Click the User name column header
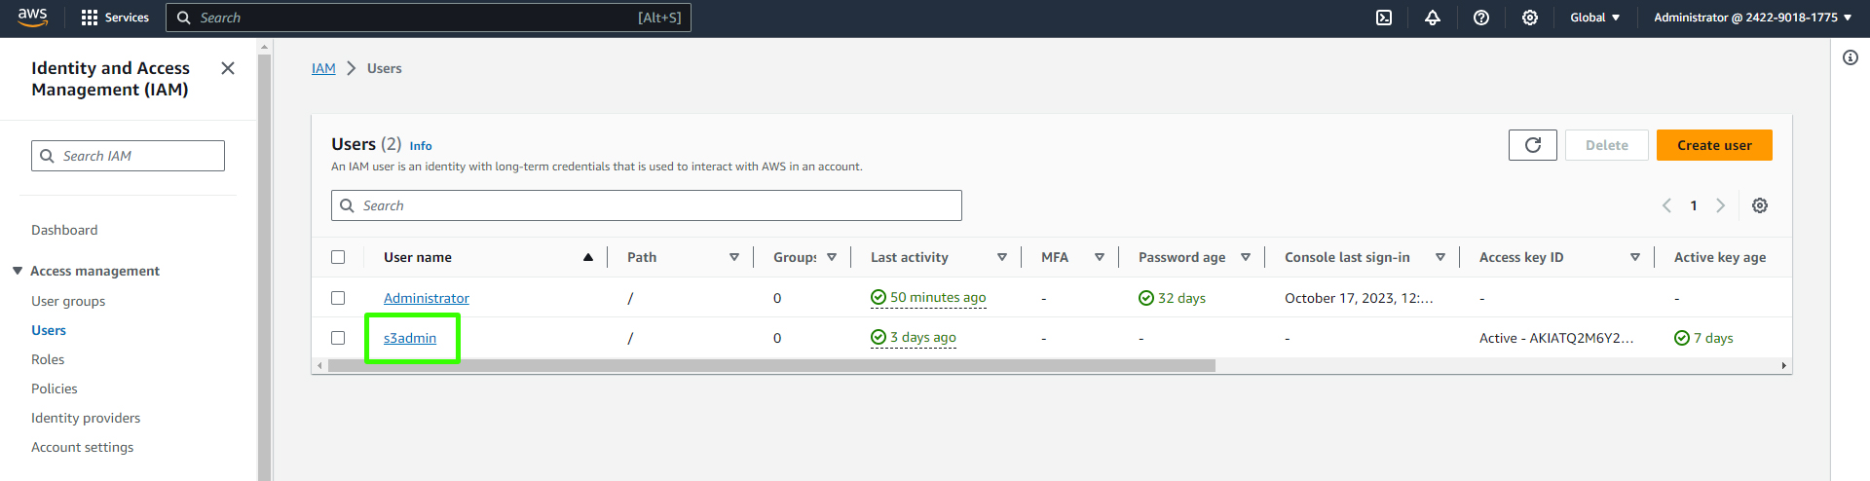Screen dimensions: 1870x481 [418, 257]
